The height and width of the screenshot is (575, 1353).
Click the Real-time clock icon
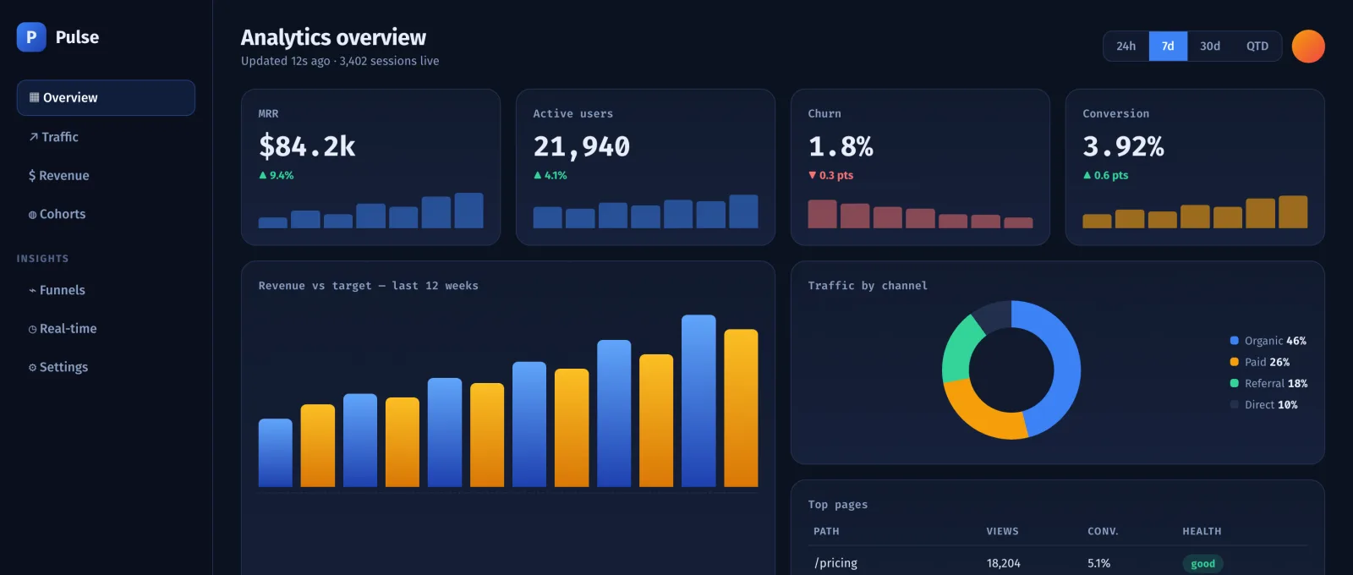pyautogui.click(x=32, y=329)
